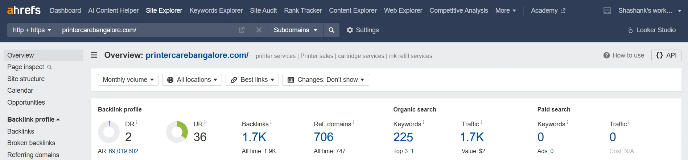Viewport: 688px width, 160px height.
Task: Open Keywords Explorer
Action: [x=216, y=10]
